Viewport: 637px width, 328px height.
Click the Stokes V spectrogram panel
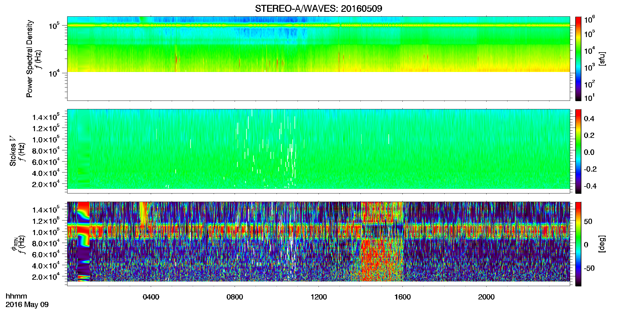318,151
